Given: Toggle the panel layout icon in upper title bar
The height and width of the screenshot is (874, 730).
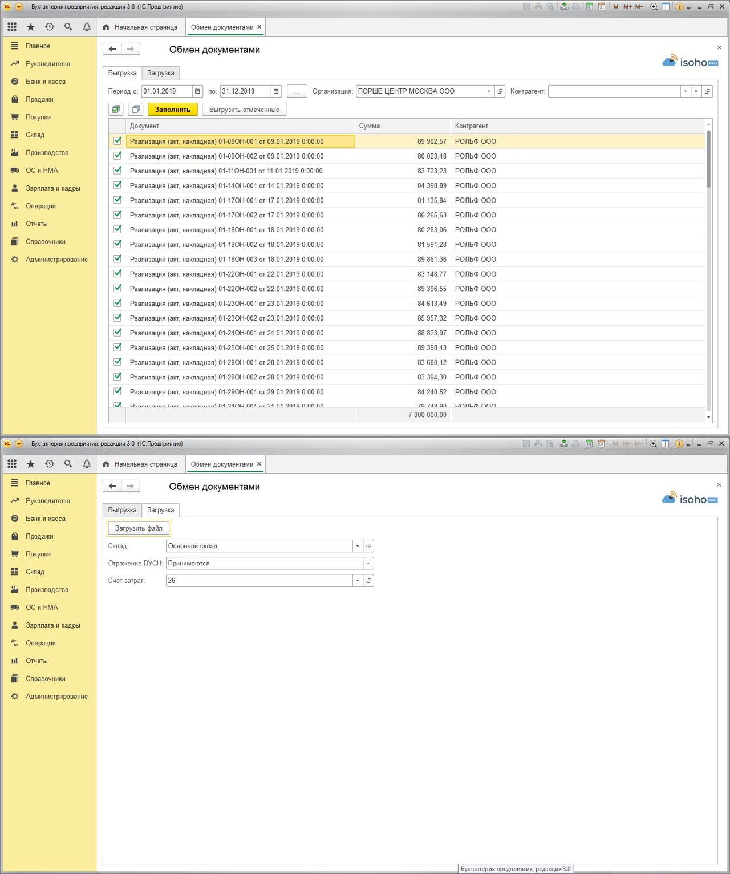Looking at the screenshot, I should point(666,7).
